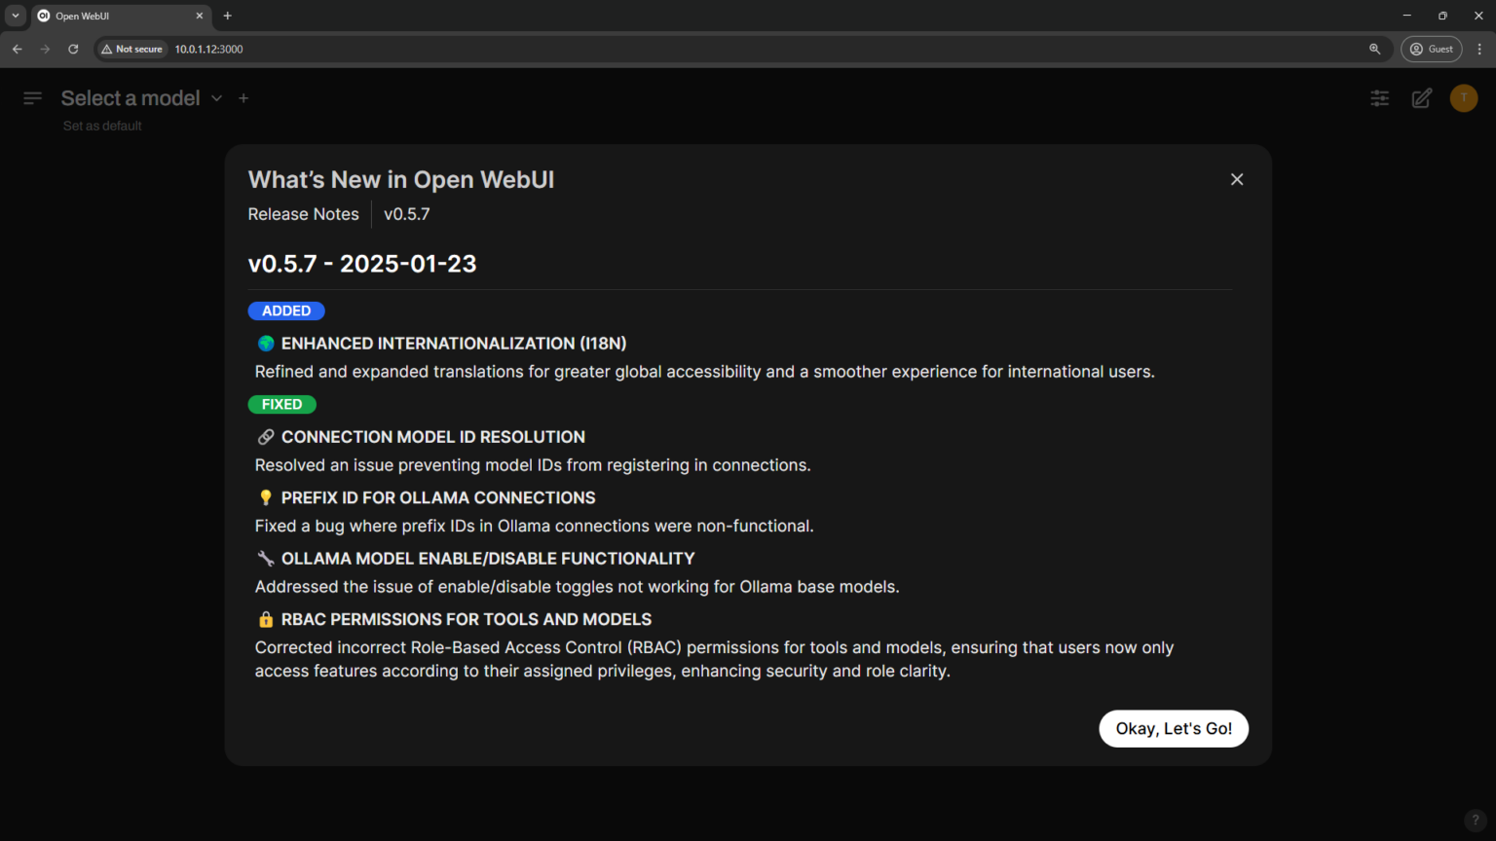Expand the tab search dropdown arrow
1496x841 pixels.
16,16
